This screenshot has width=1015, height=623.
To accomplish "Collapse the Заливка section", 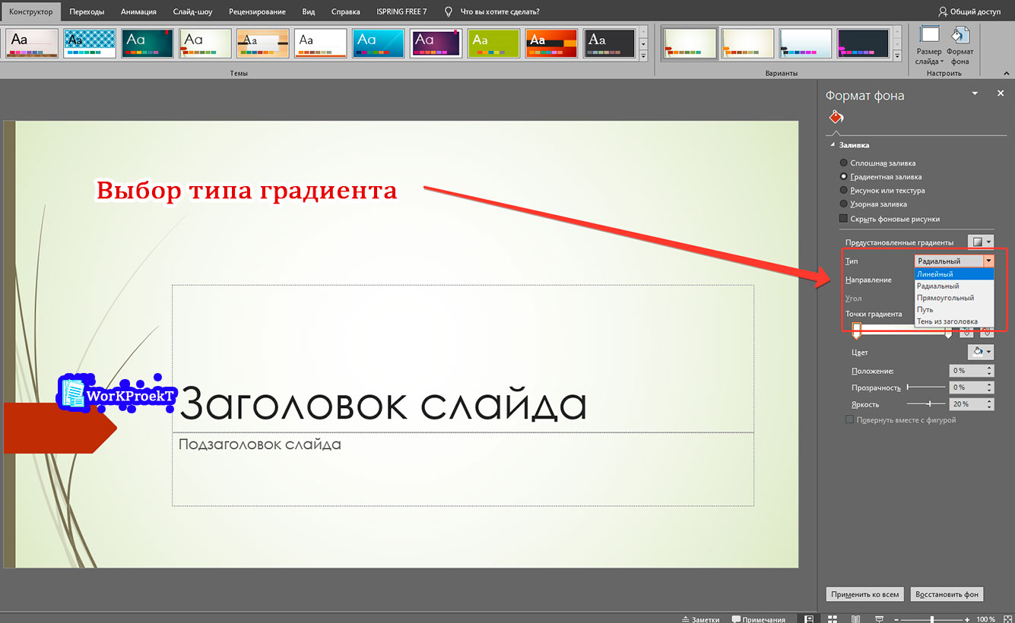I will 833,144.
